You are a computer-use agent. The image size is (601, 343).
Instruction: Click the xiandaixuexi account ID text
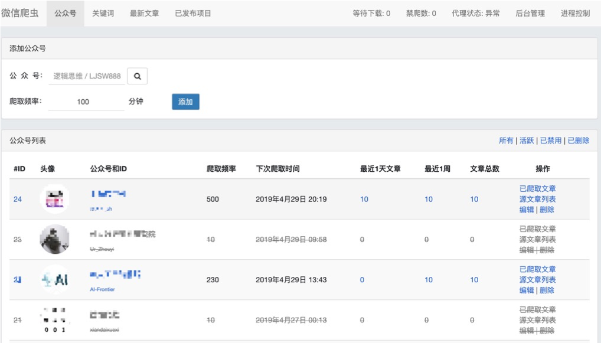[x=104, y=329]
